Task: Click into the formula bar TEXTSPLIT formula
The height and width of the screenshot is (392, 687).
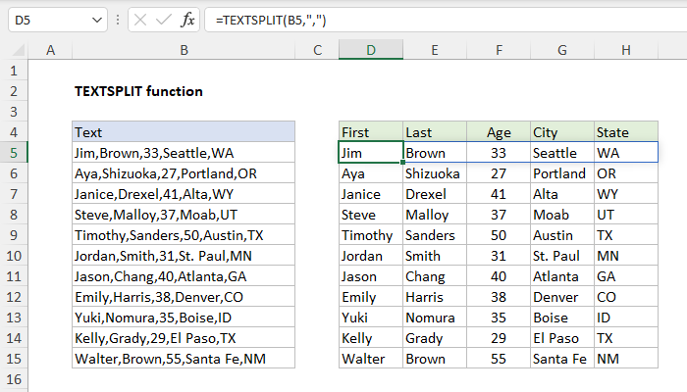Action: (446, 21)
